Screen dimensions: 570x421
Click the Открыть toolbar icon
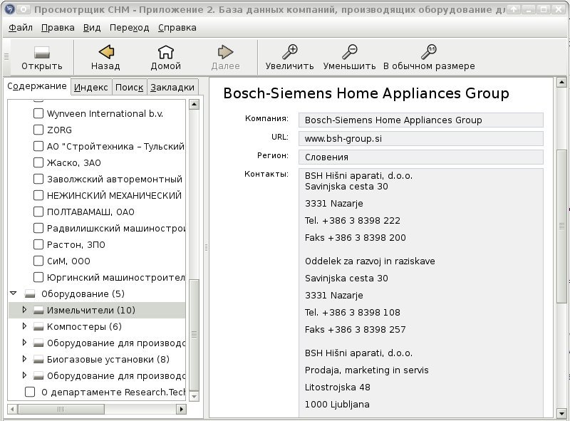[42, 53]
